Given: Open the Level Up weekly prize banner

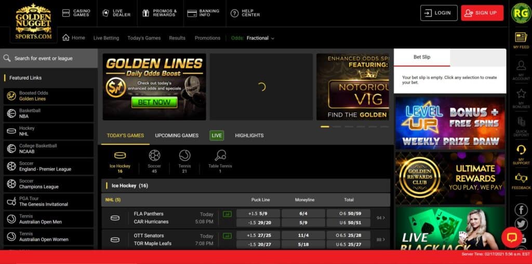Looking at the screenshot, I should 450,123.
